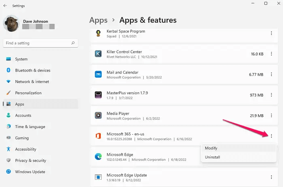283x187 pixels.
Task: Click the System monitor icon in sidebar
Action: click(x=8, y=59)
